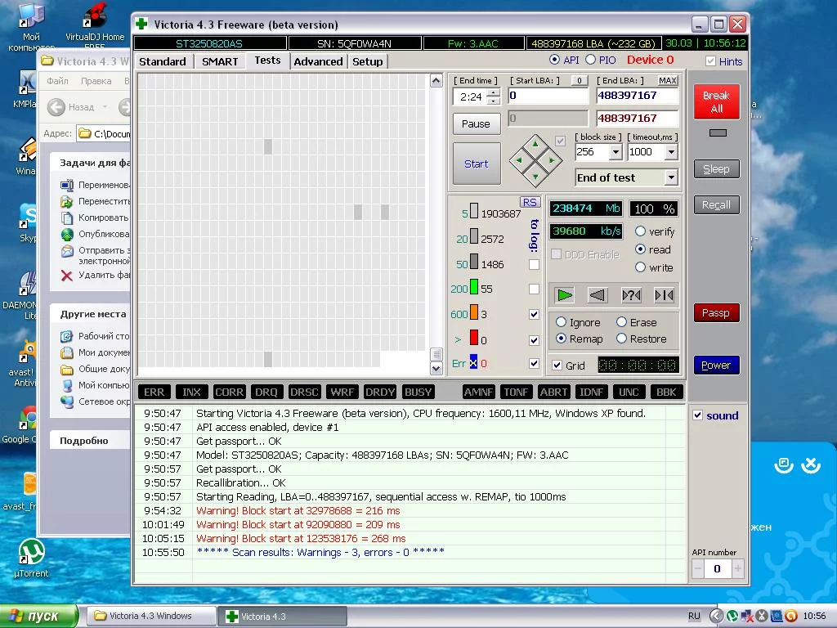Click the up arrow on the navigation diamond
This screenshot has width=837, height=628.
[x=535, y=144]
